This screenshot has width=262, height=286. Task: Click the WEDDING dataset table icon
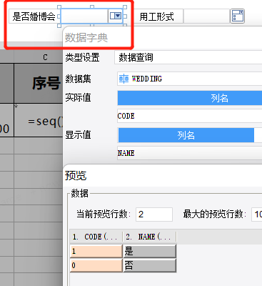coord(124,79)
